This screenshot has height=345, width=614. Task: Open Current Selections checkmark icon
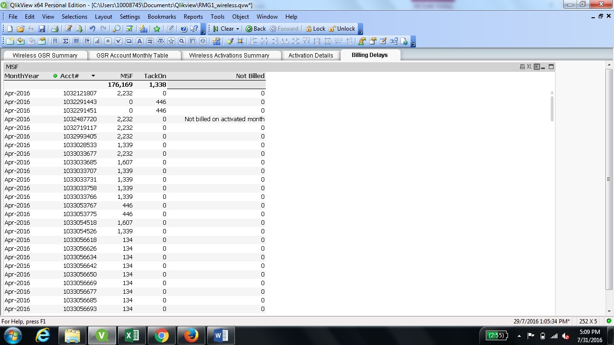click(130, 29)
